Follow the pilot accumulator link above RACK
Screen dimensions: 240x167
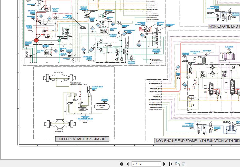[x=195, y=53]
